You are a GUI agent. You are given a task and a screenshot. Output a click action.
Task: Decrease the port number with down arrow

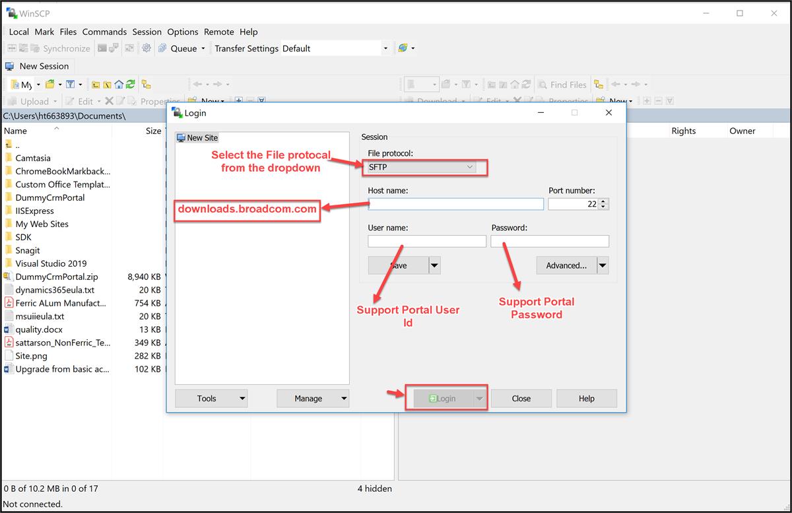pos(604,207)
